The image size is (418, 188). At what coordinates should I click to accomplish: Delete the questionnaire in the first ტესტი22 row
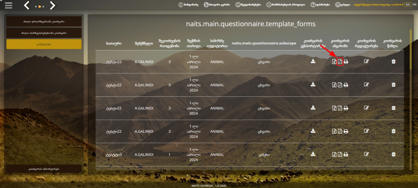point(393,61)
